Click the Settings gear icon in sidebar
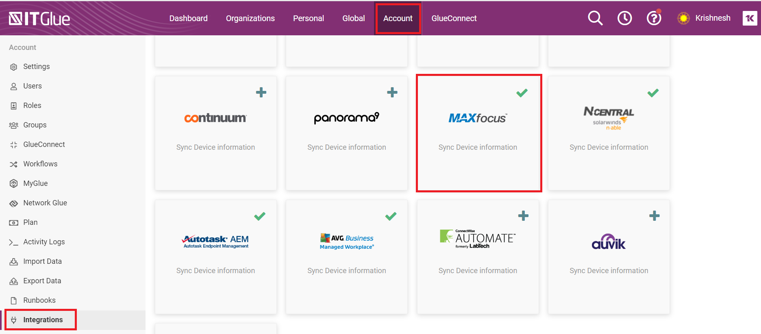Viewport: 761px width, 334px height. (x=14, y=67)
